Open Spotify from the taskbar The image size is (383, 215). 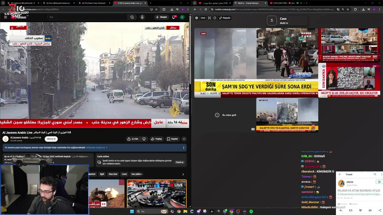[251, 211]
